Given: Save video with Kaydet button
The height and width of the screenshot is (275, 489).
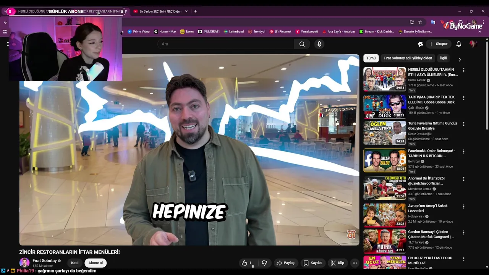Looking at the screenshot, I should pyautogui.click(x=313, y=263).
